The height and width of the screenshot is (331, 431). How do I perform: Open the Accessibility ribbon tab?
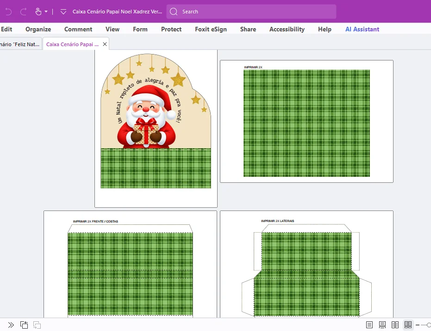coord(287,30)
